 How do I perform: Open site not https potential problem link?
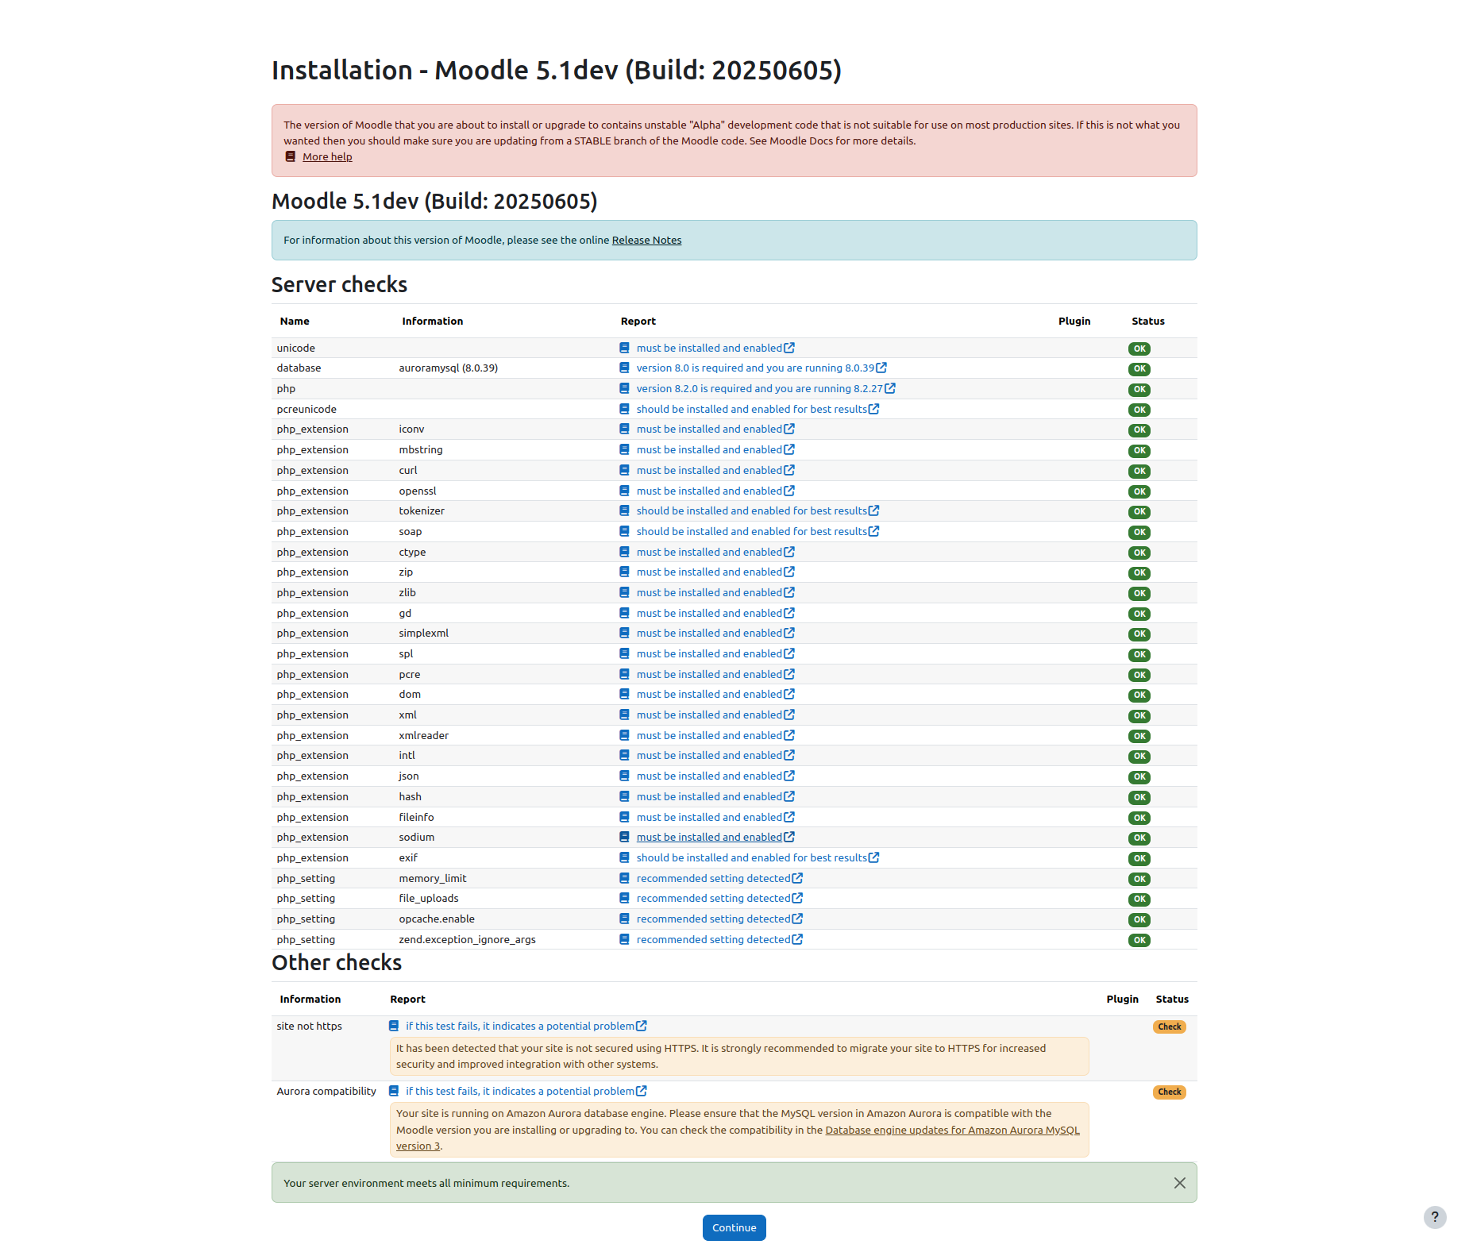point(520,1026)
